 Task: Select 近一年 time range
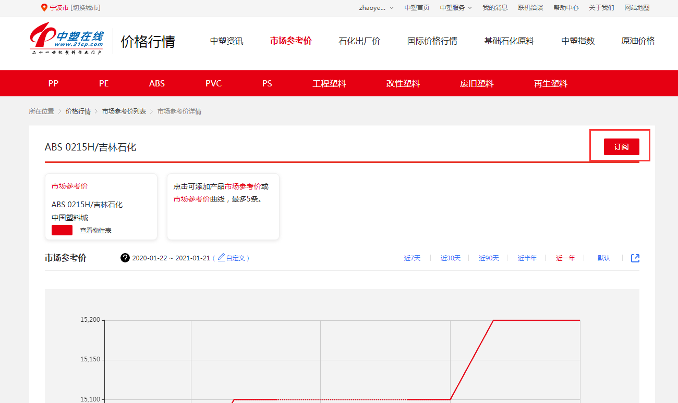565,258
